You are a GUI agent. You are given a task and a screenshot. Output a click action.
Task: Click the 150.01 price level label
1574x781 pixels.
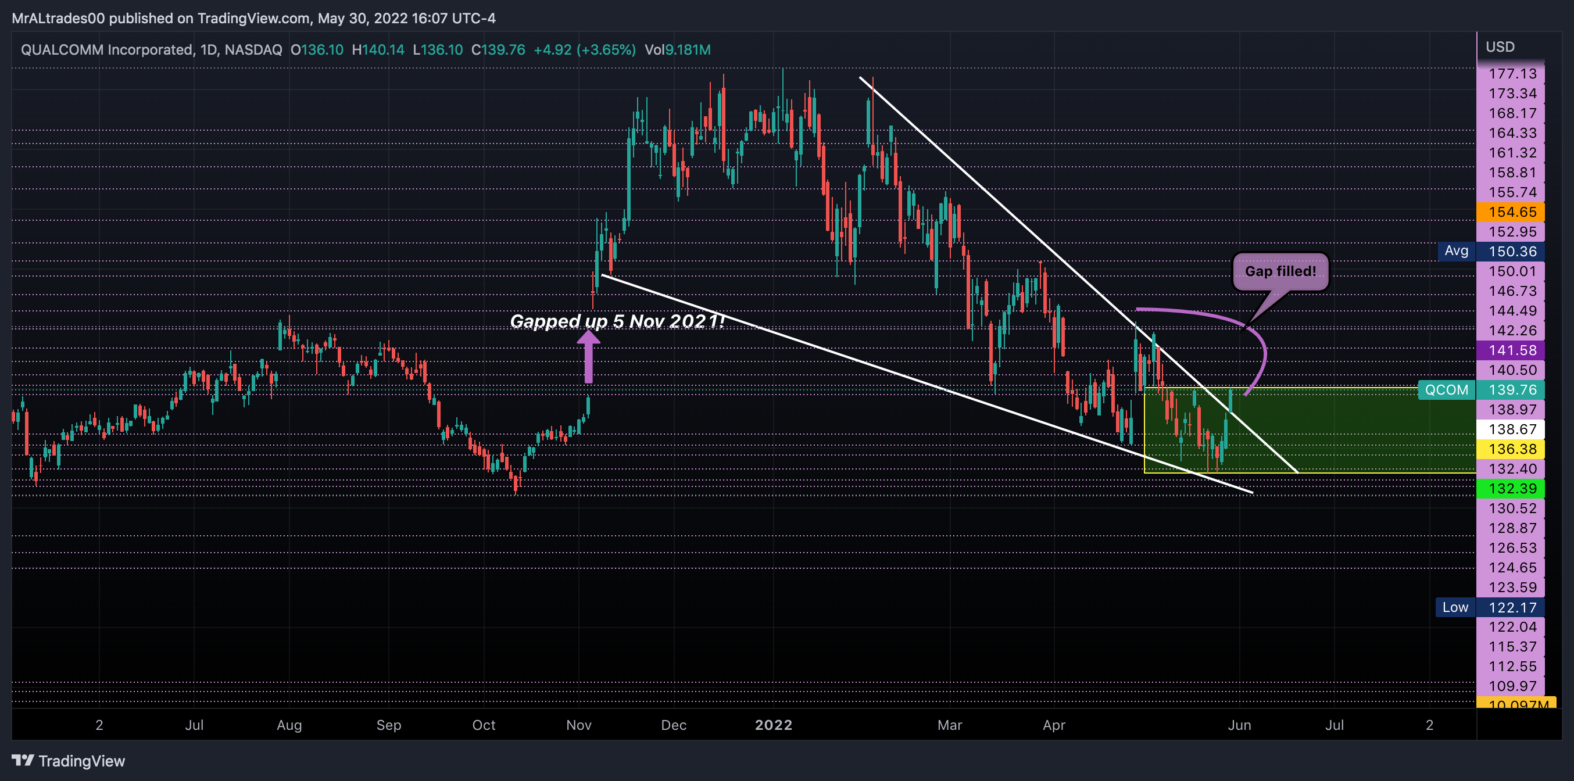[x=1511, y=271]
